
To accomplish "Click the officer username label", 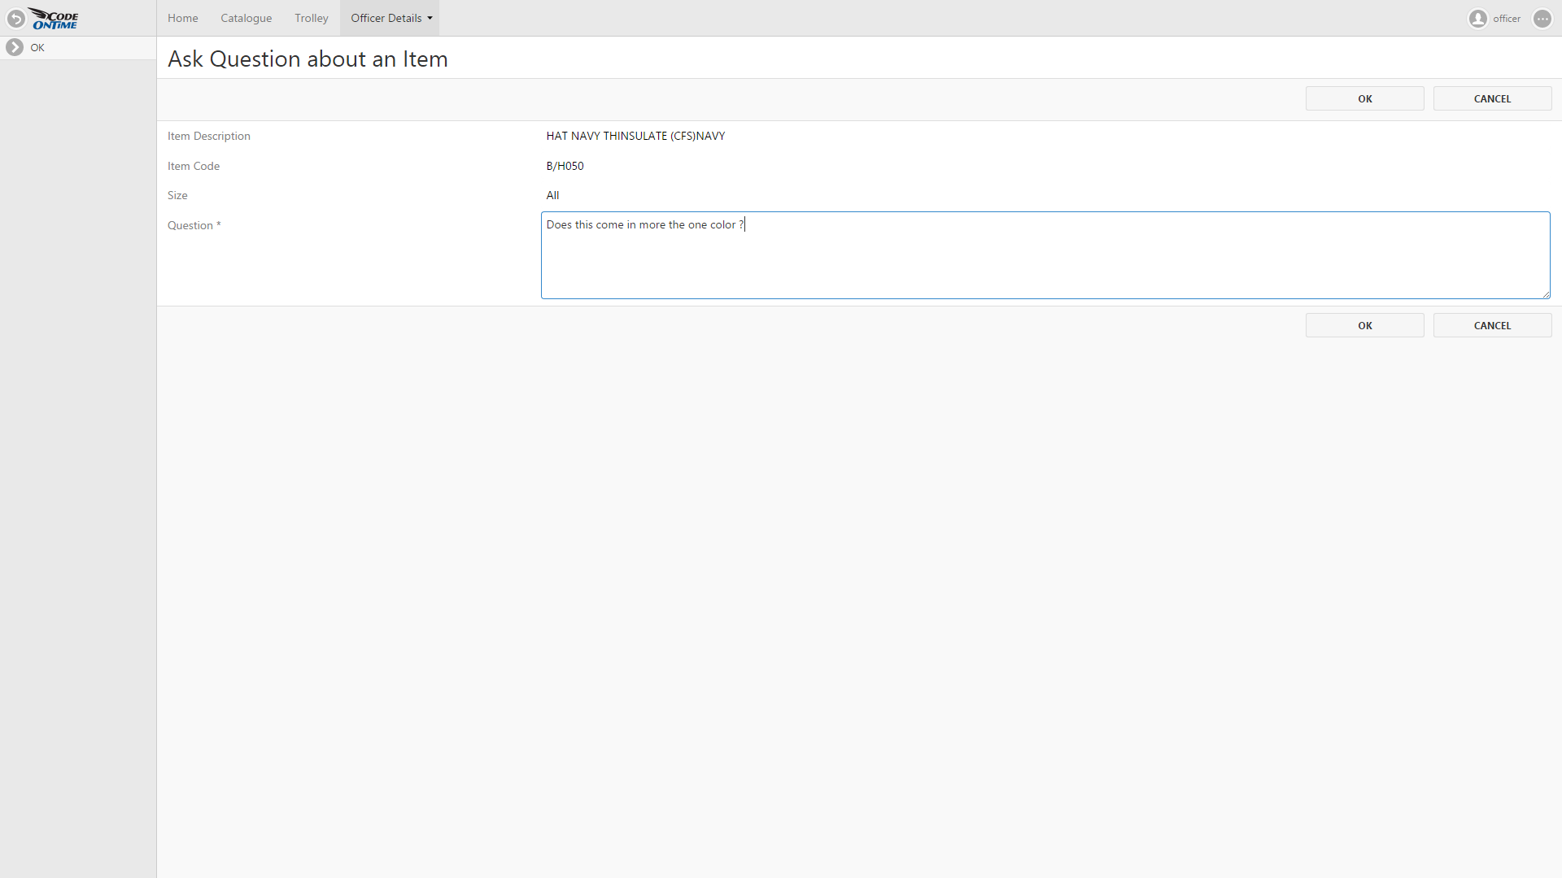I will [x=1506, y=19].
